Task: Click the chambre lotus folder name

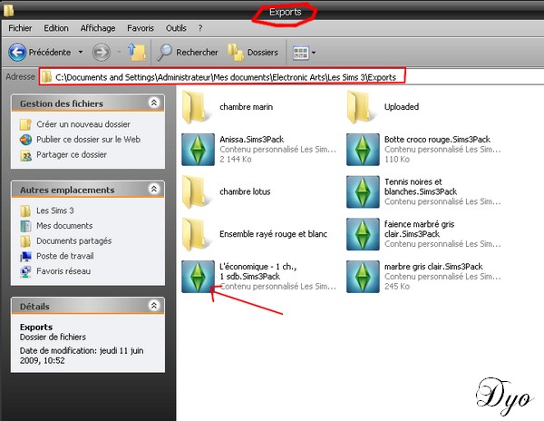Action: [245, 191]
